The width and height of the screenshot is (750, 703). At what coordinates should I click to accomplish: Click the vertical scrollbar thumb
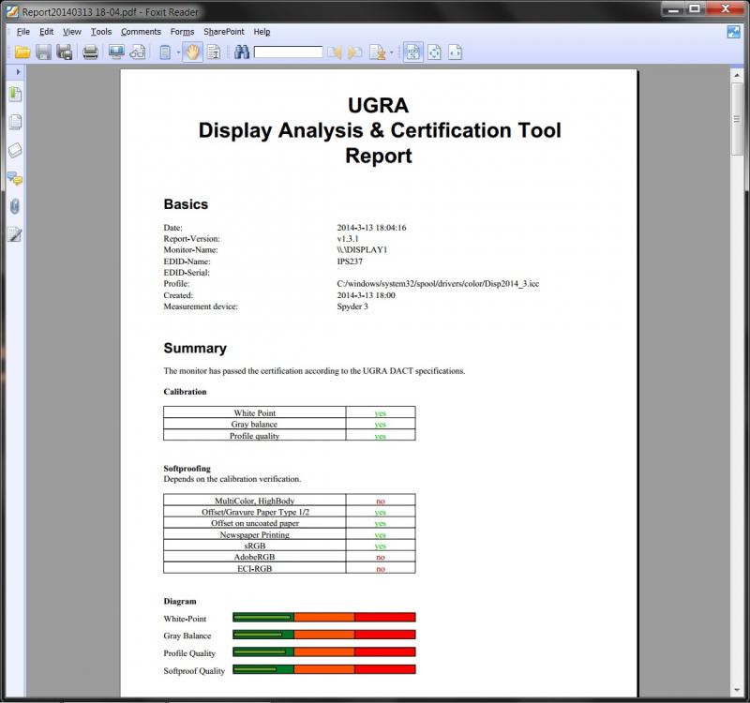(737, 119)
